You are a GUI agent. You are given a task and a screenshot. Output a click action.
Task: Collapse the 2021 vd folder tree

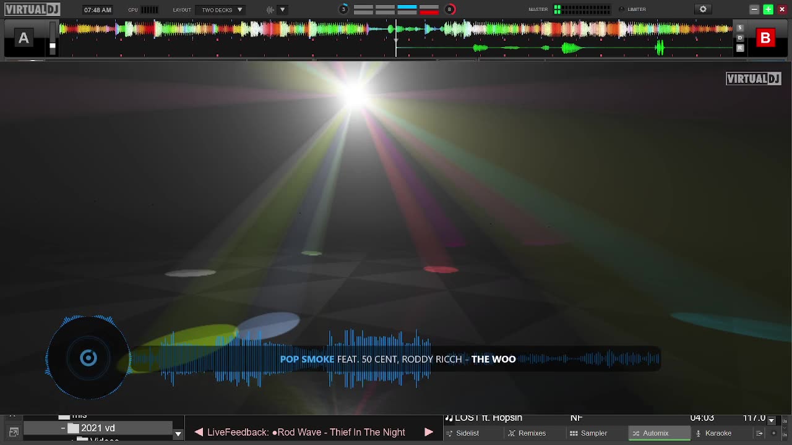tap(62, 428)
